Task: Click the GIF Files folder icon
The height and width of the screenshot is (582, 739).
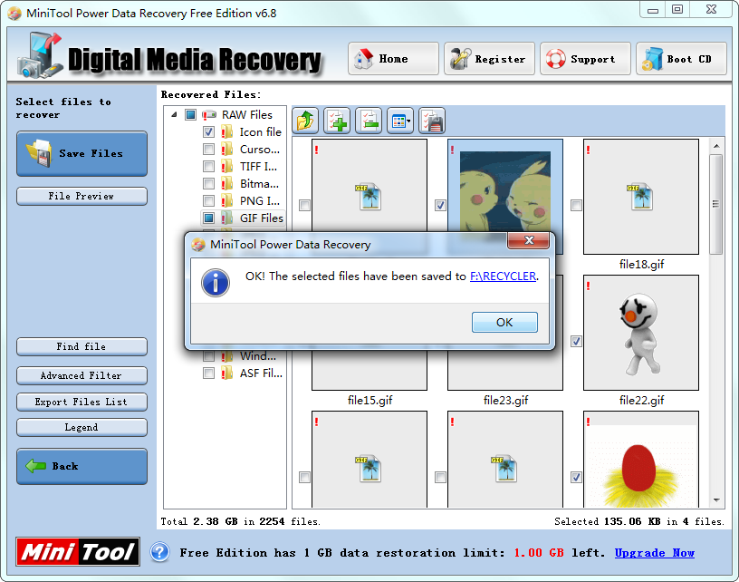Action: [x=226, y=218]
